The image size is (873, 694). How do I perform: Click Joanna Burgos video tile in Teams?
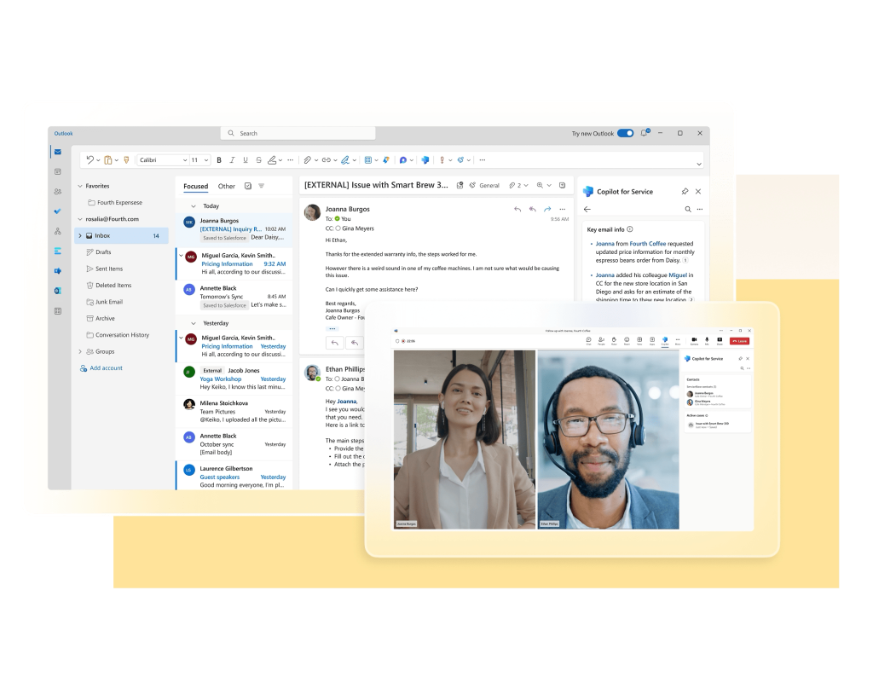coord(465,439)
